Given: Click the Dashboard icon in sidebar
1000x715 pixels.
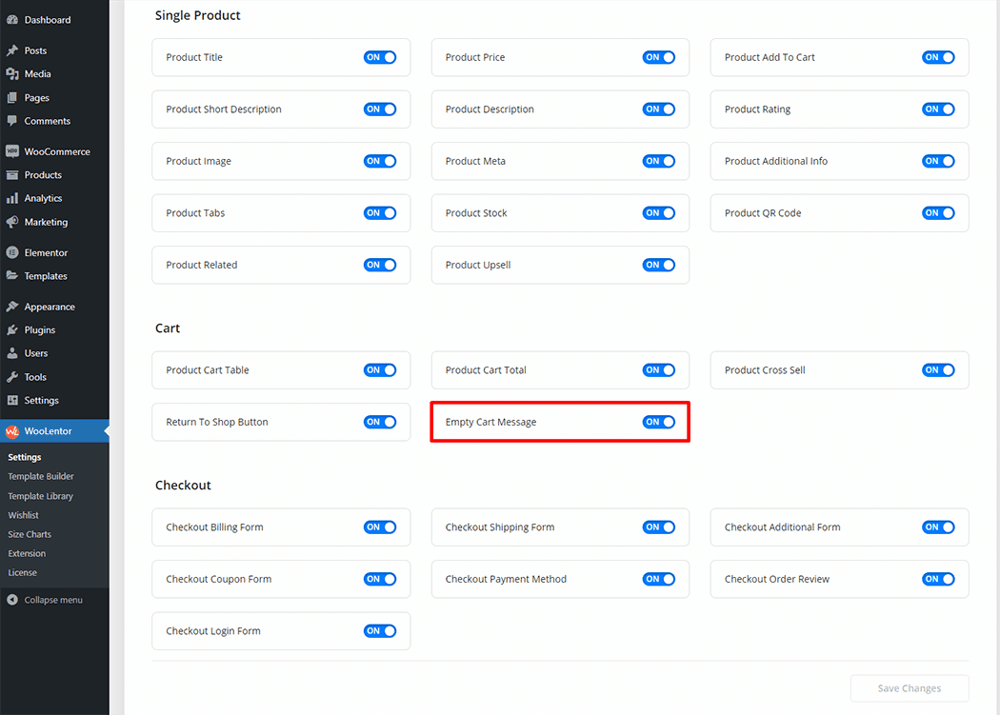Looking at the screenshot, I should tap(12, 20).
